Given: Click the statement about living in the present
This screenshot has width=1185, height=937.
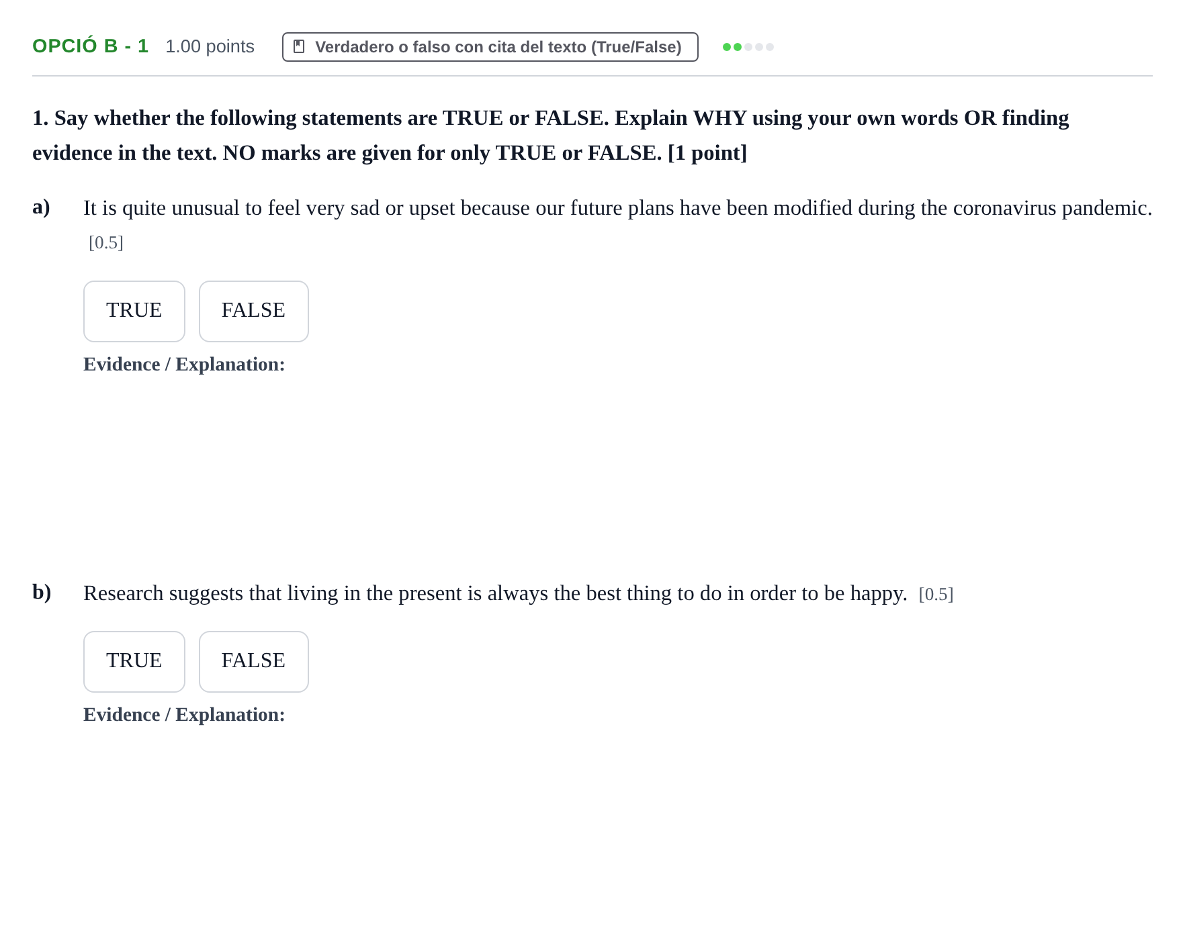Looking at the screenshot, I should (x=495, y=593).
